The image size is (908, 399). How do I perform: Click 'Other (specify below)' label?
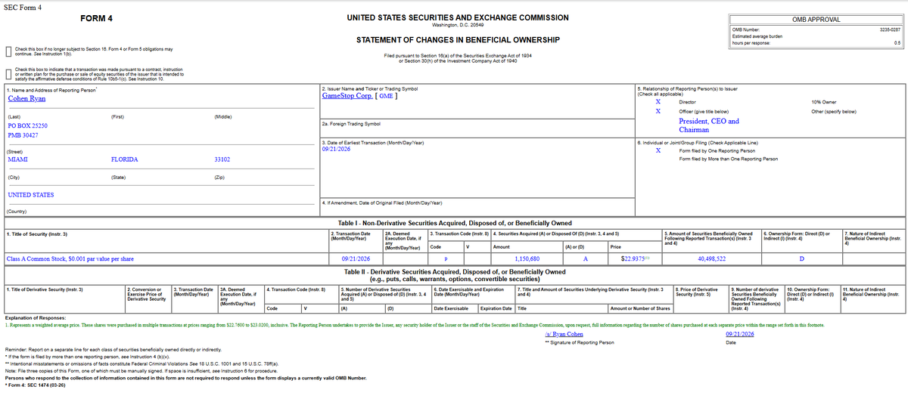(x=833, y=111)
